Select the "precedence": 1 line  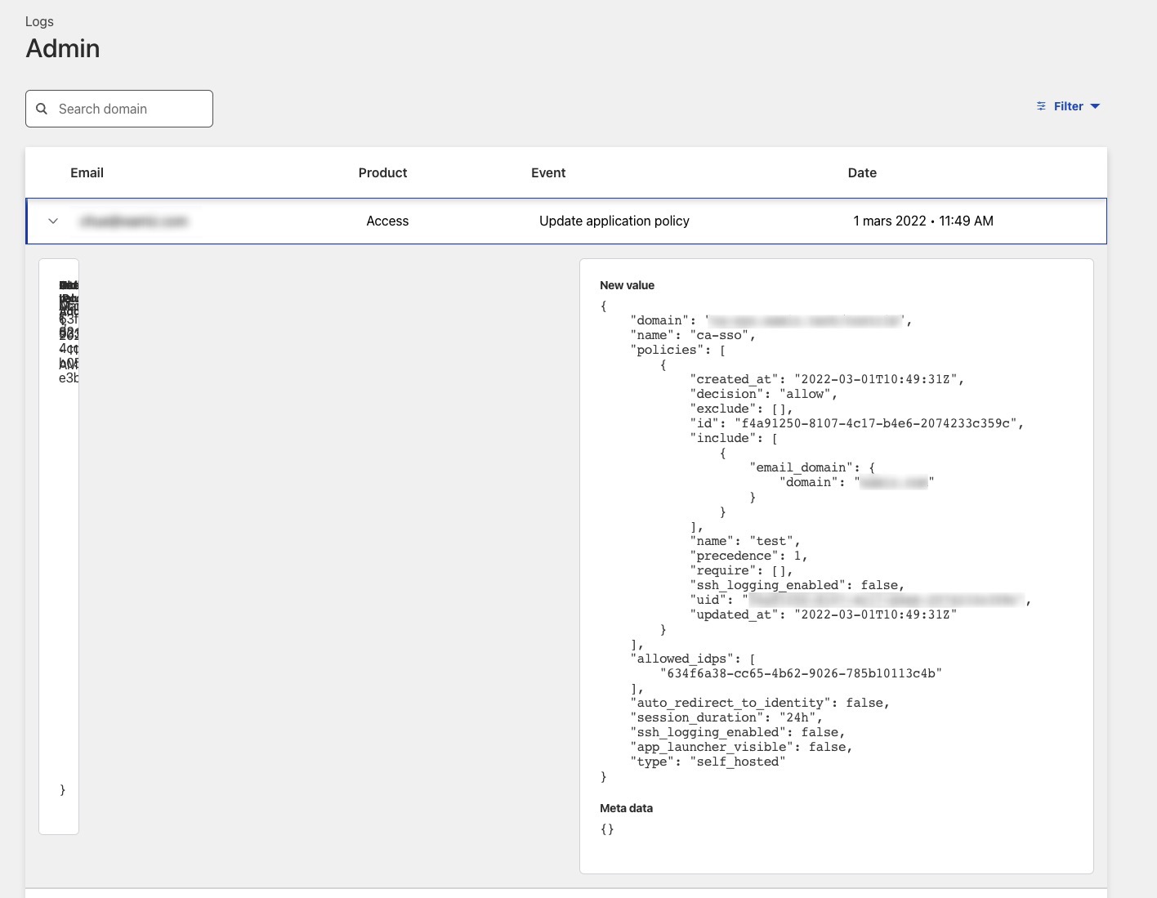tap(749, 556)
